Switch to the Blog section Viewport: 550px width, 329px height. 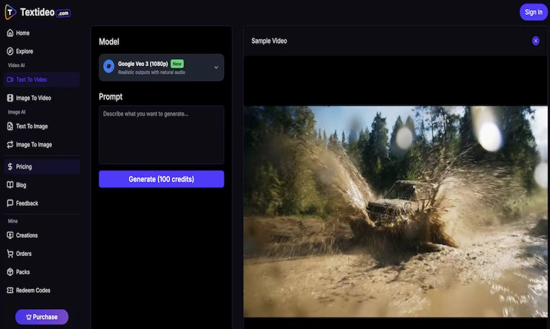click(20, 185)
